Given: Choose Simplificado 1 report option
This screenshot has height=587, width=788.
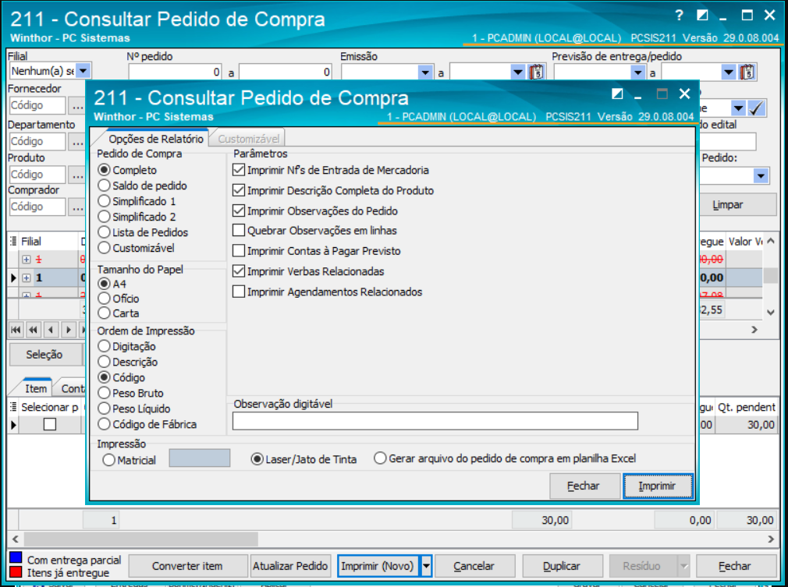Looking at the screenshot, I should [x=137, y=201].
